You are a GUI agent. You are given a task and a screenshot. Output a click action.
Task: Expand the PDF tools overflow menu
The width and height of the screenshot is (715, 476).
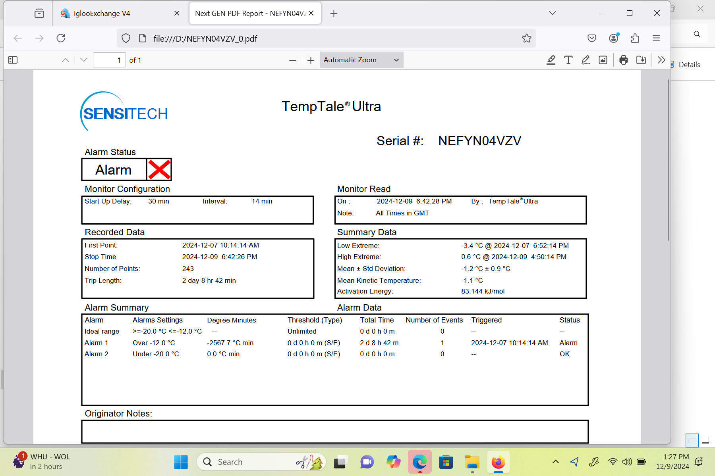pyautogui.click(x=661, y=60)
